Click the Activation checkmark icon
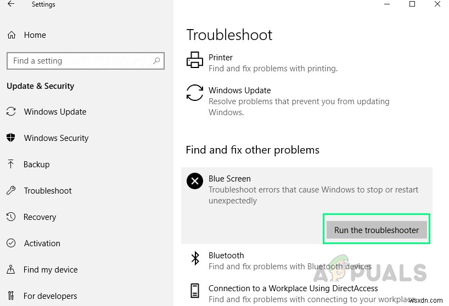The width and height of the screenshot is (449, 306). click(11, 243)
